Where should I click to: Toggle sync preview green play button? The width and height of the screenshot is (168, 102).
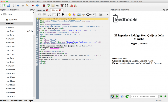point(117,96)
